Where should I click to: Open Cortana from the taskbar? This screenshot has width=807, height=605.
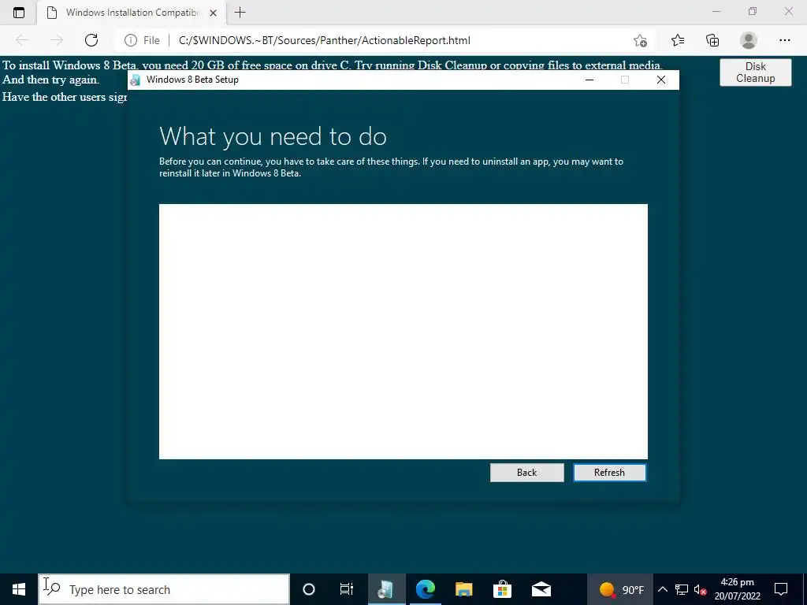click(x=309, y=589)
